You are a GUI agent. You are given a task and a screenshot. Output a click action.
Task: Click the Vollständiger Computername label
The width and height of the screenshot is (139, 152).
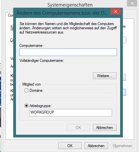tap(42, 61)
